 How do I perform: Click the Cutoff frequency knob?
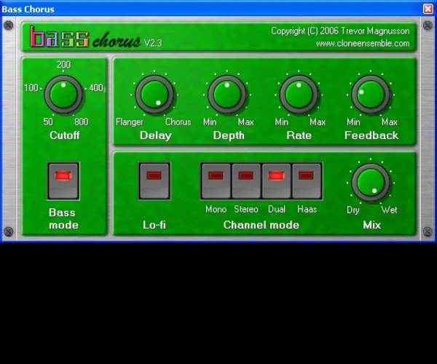pyautogui.click(x=63, y=95)
